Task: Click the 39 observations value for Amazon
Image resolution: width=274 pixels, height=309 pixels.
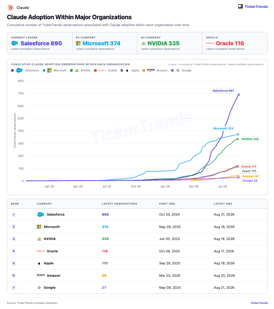Action: coord(104,275)
